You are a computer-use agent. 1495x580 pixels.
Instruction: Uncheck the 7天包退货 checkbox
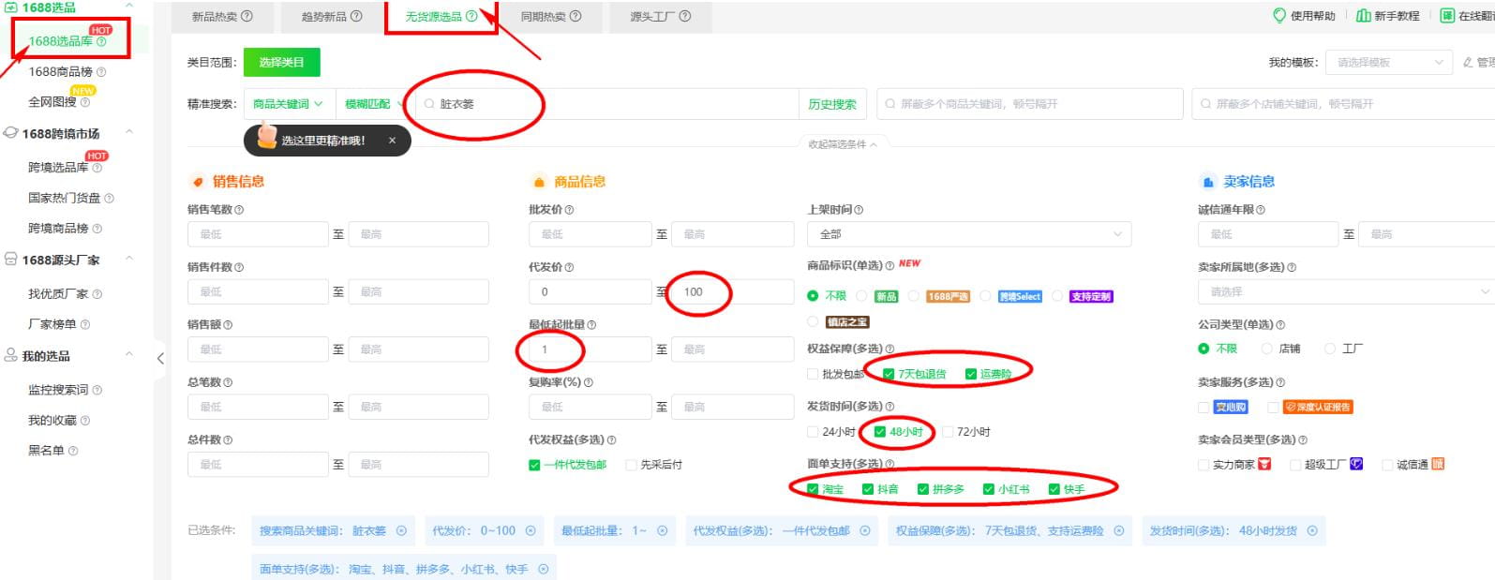(889, 374)
